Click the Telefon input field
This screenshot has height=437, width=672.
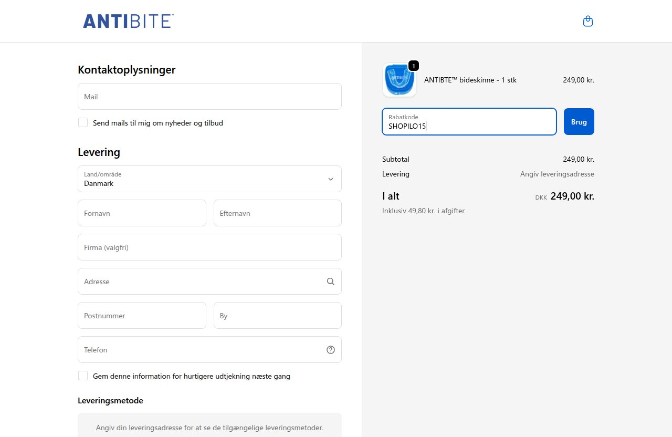click(209, 350)
